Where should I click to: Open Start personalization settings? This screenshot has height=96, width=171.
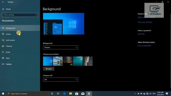tap(20, 58)
